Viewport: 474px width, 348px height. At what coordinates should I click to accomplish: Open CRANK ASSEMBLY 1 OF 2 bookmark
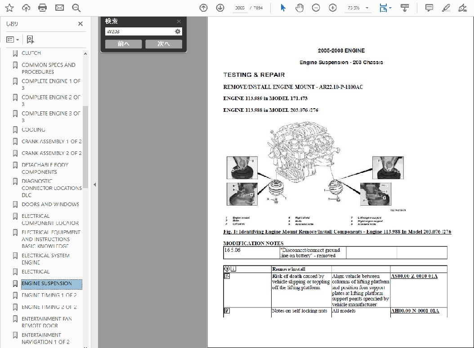point(52,141)
